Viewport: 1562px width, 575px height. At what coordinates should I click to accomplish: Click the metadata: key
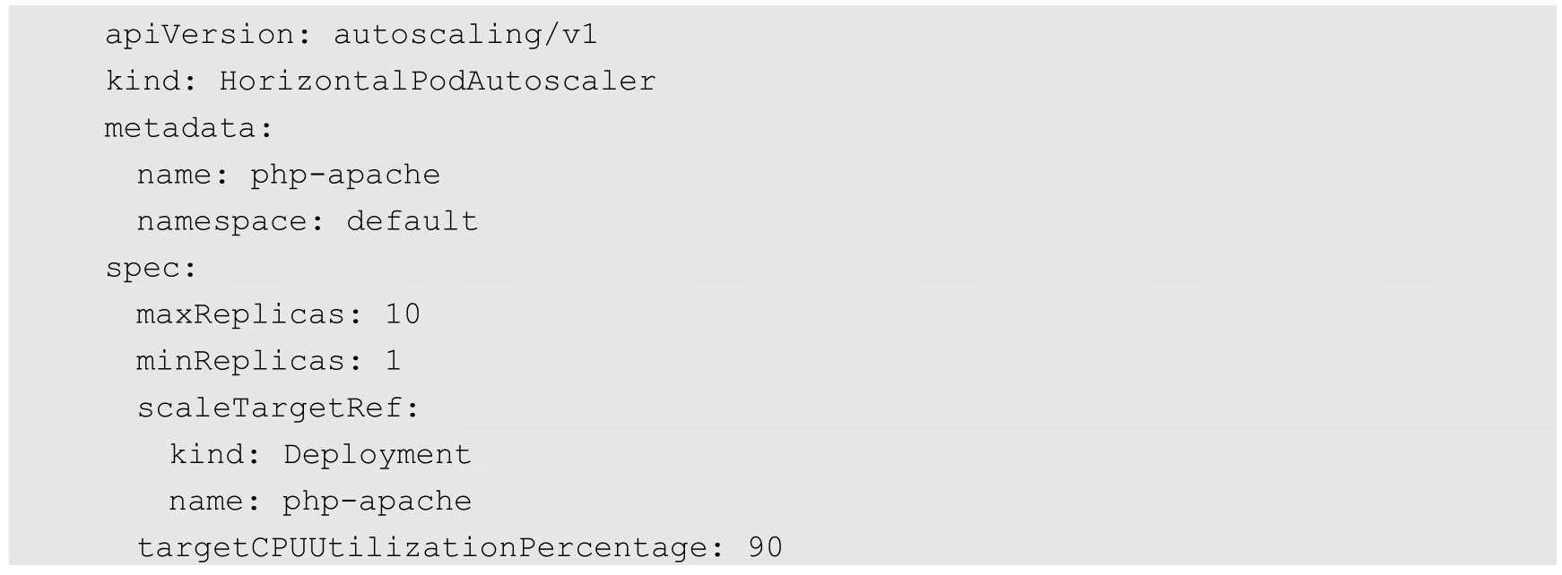click(x=188, y=128)
